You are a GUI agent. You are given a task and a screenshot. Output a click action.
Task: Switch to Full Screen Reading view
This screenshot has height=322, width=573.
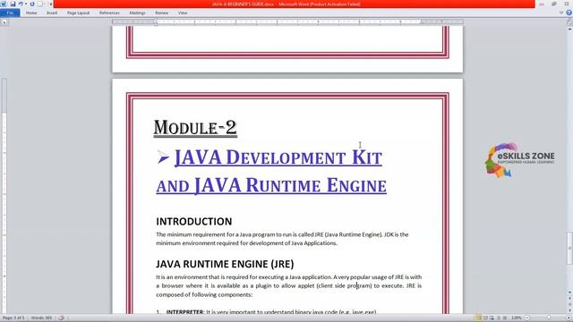(x=485, y=318)
